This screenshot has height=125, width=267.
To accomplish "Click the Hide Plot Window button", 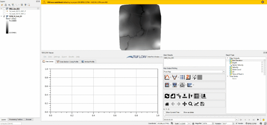I will point(155,57).
